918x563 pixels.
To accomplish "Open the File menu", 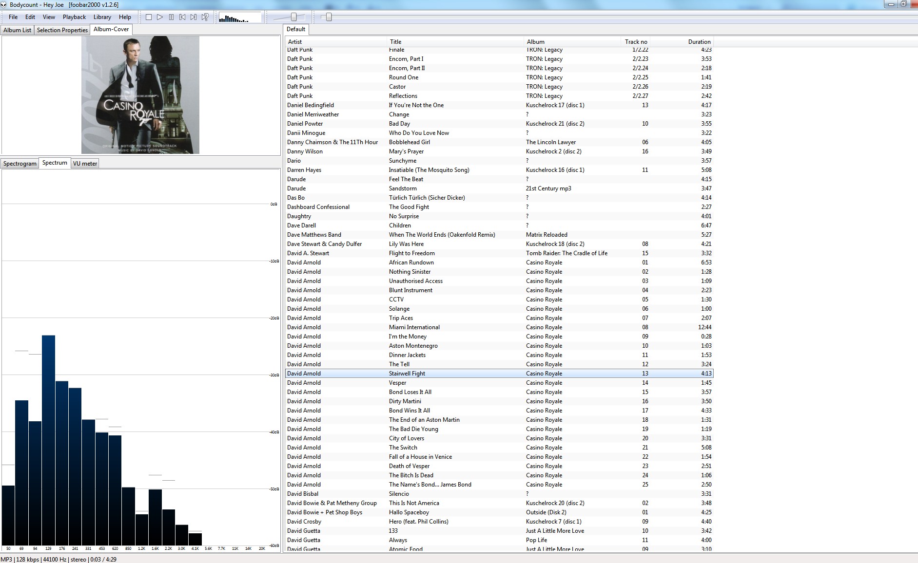I will [13, 17].
